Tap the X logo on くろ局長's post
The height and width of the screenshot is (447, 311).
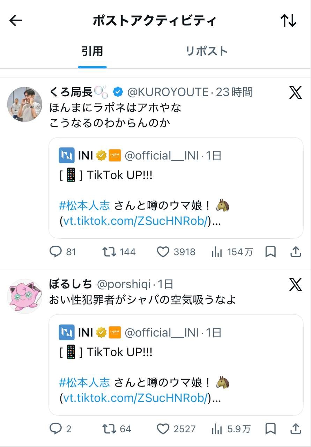295,92
